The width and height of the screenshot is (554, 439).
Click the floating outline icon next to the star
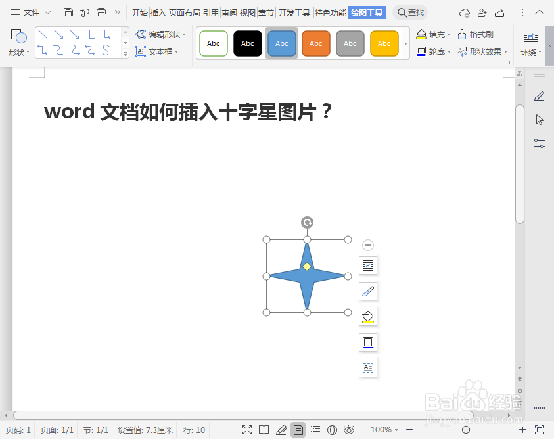click(x=367, y=342)
